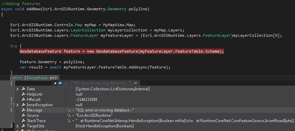Open Source text visualizer magnifier

pos(69,115)
